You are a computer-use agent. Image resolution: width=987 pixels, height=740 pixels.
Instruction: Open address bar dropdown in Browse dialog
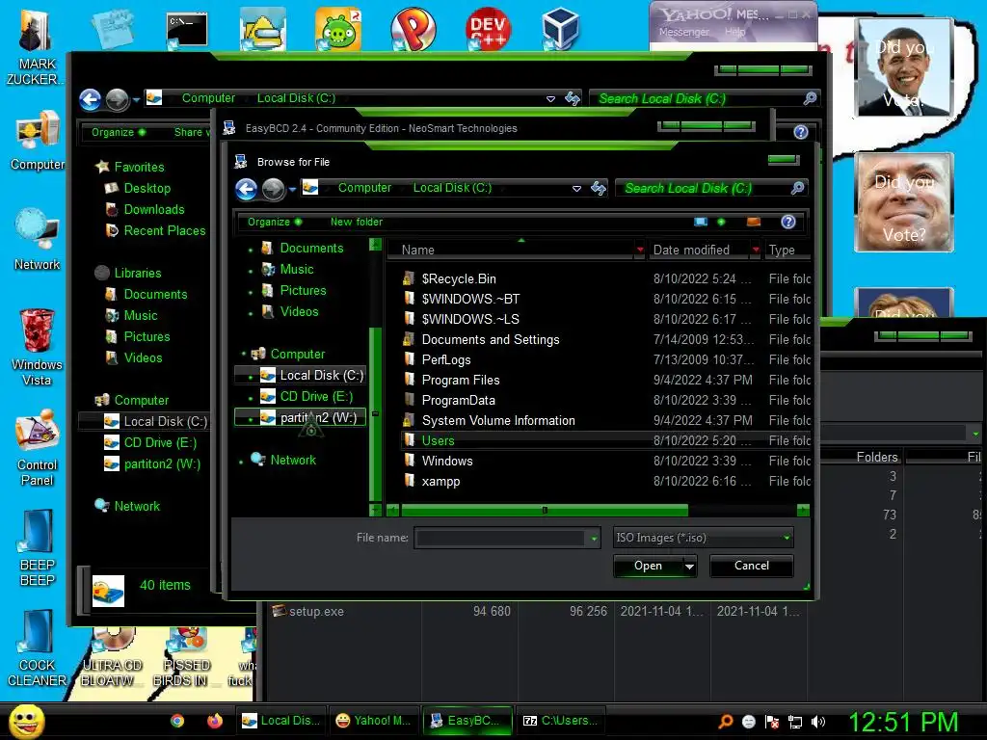(x=576, y=188)
